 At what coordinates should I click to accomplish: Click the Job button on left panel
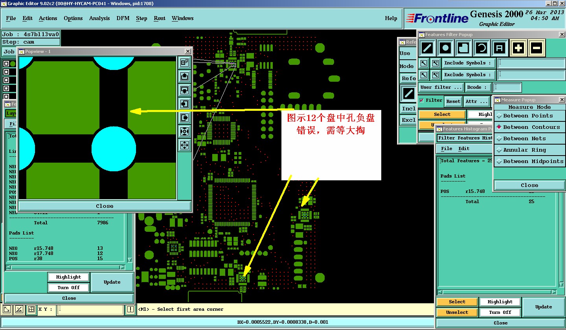click(9, 52)
